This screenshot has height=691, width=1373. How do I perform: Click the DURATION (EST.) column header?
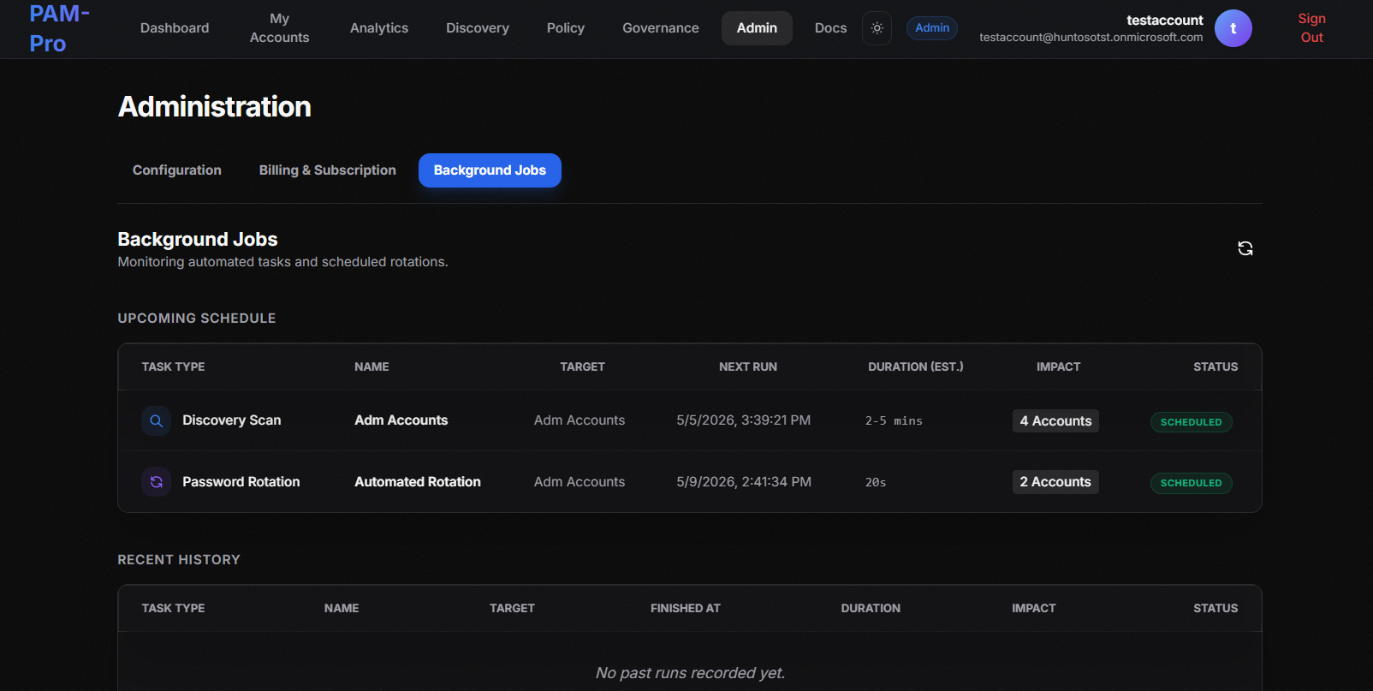(916, 366)
